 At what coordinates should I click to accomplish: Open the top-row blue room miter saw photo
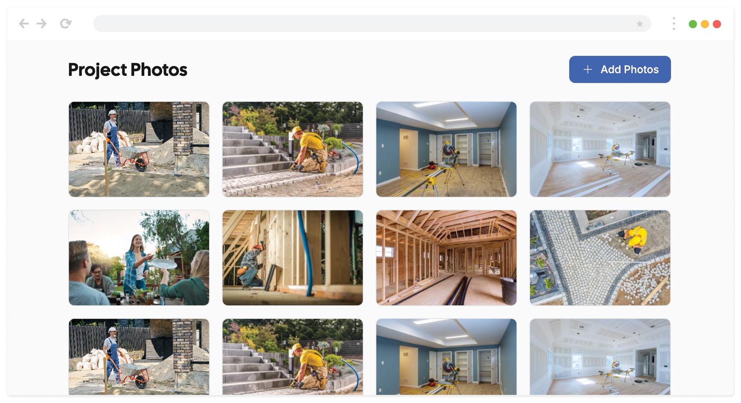click(446, 149)
